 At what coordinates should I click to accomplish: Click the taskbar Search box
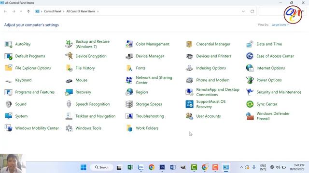(102, 167)
